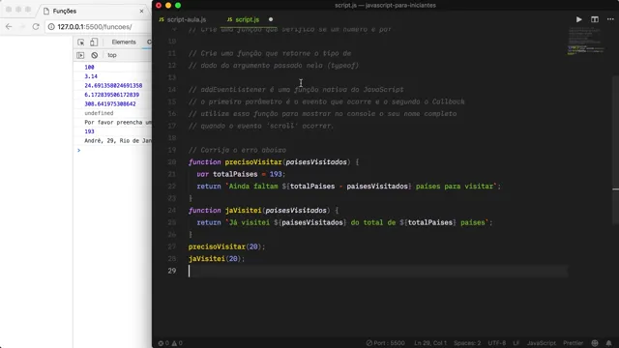Click the feedback smiley icon in status bar
The image size is (619, 348).
coord(595,343)
